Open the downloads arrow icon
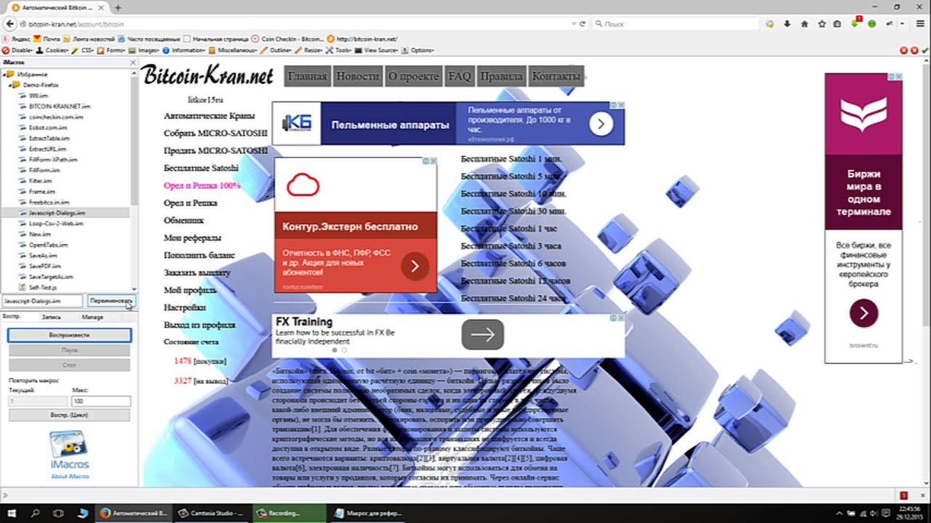The image size is (931, 523). [787, 24]
